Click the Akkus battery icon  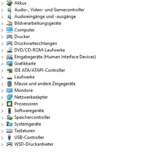click(x=9, y=3)
